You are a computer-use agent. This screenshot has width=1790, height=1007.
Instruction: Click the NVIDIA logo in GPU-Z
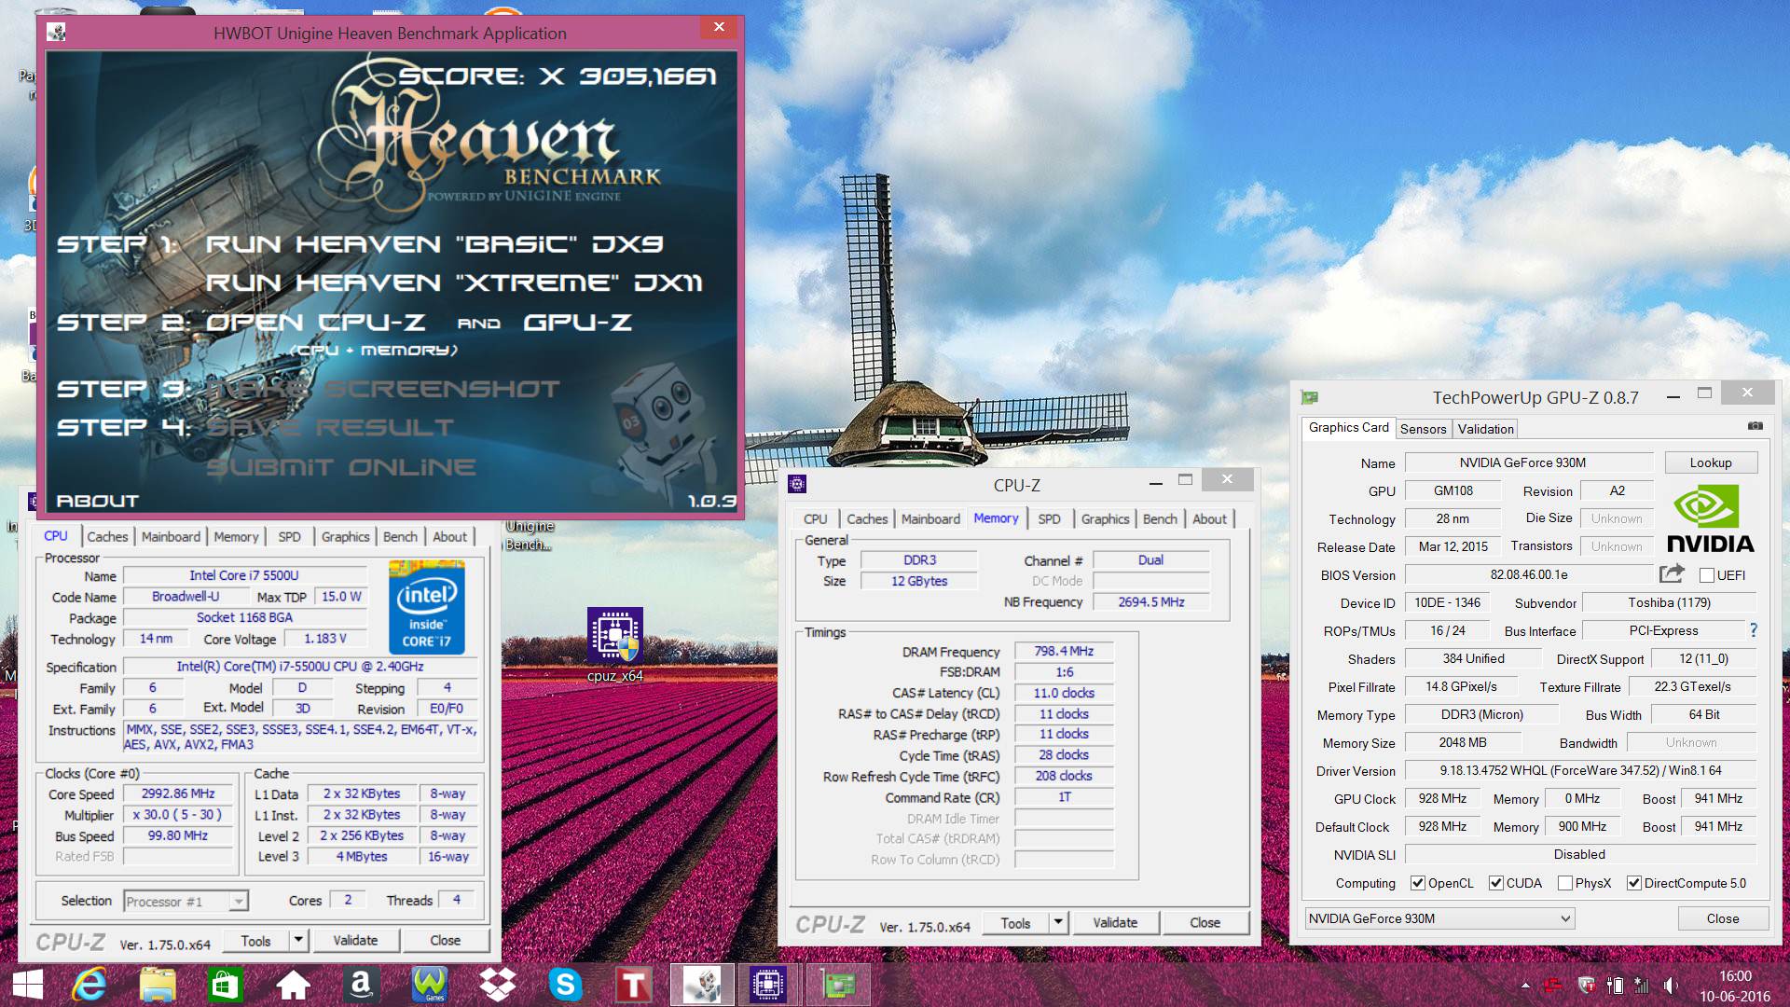click(x=1710, y=519)
